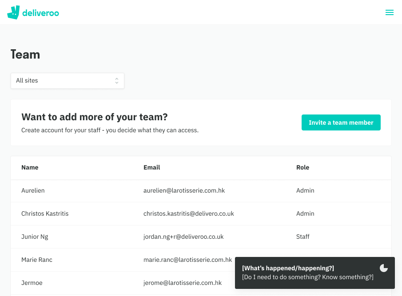Image resolution: width=402 pixels, height=296 pixels.
Task: Click email jordan.ng+r@deliveroo.co.uk
Action: pos(183,237)
